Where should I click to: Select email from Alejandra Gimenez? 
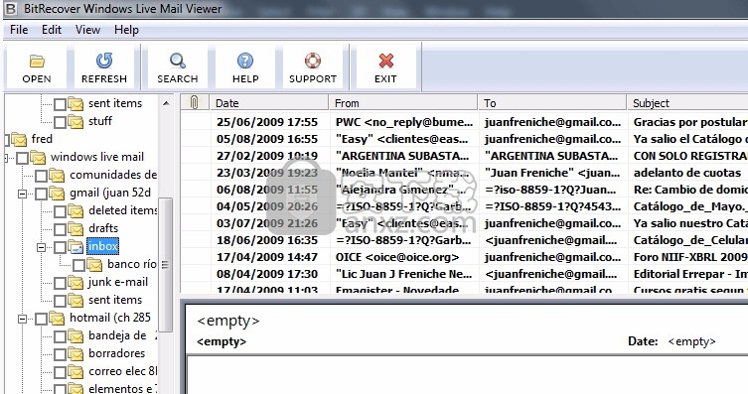[x=464, y=190]
